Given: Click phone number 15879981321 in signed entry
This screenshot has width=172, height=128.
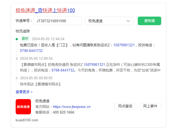Looking at the screenshot, I should coord(124,45).
